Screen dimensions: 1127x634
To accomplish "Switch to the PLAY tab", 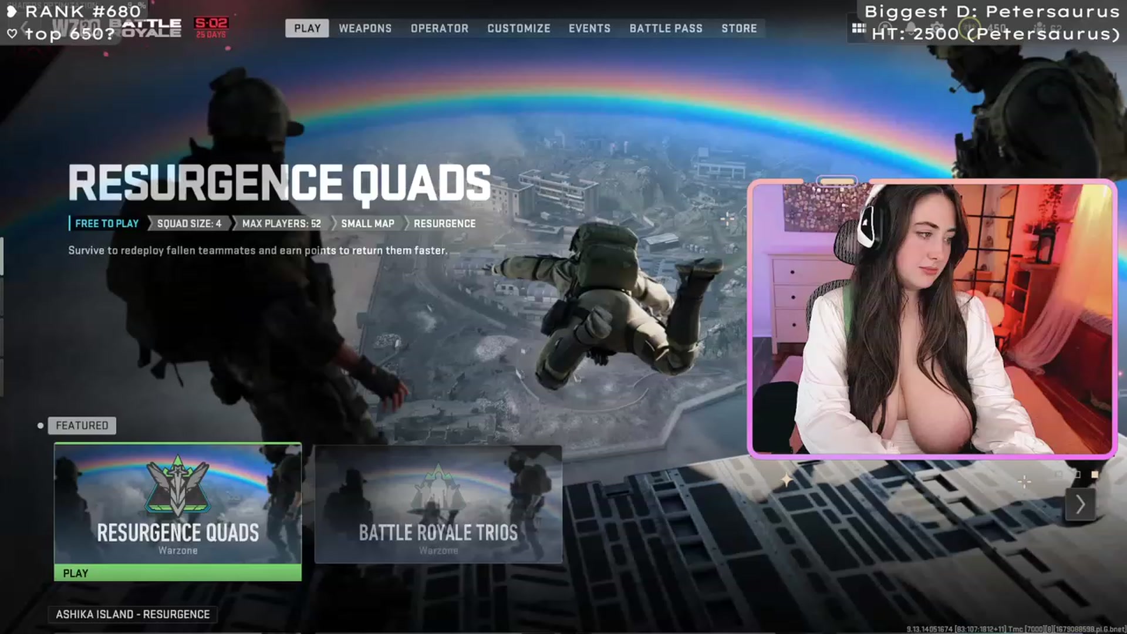I will coord(307,28).
